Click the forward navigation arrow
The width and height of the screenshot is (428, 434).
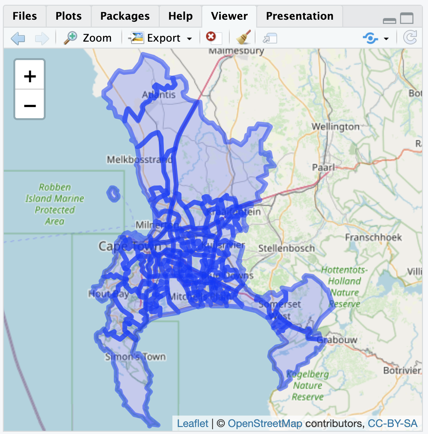[41, 38]
